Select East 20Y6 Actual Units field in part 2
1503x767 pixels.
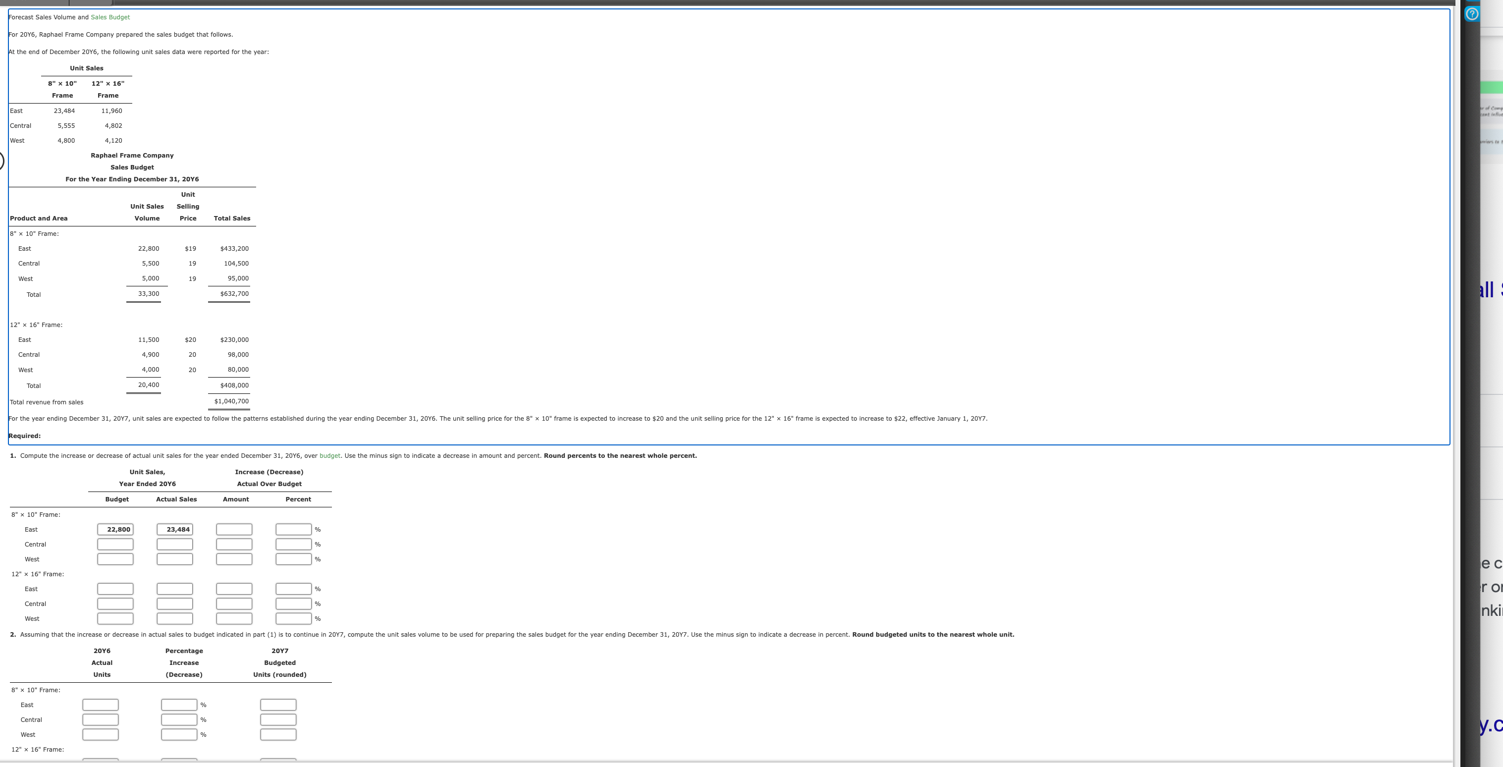pos(101,705)
